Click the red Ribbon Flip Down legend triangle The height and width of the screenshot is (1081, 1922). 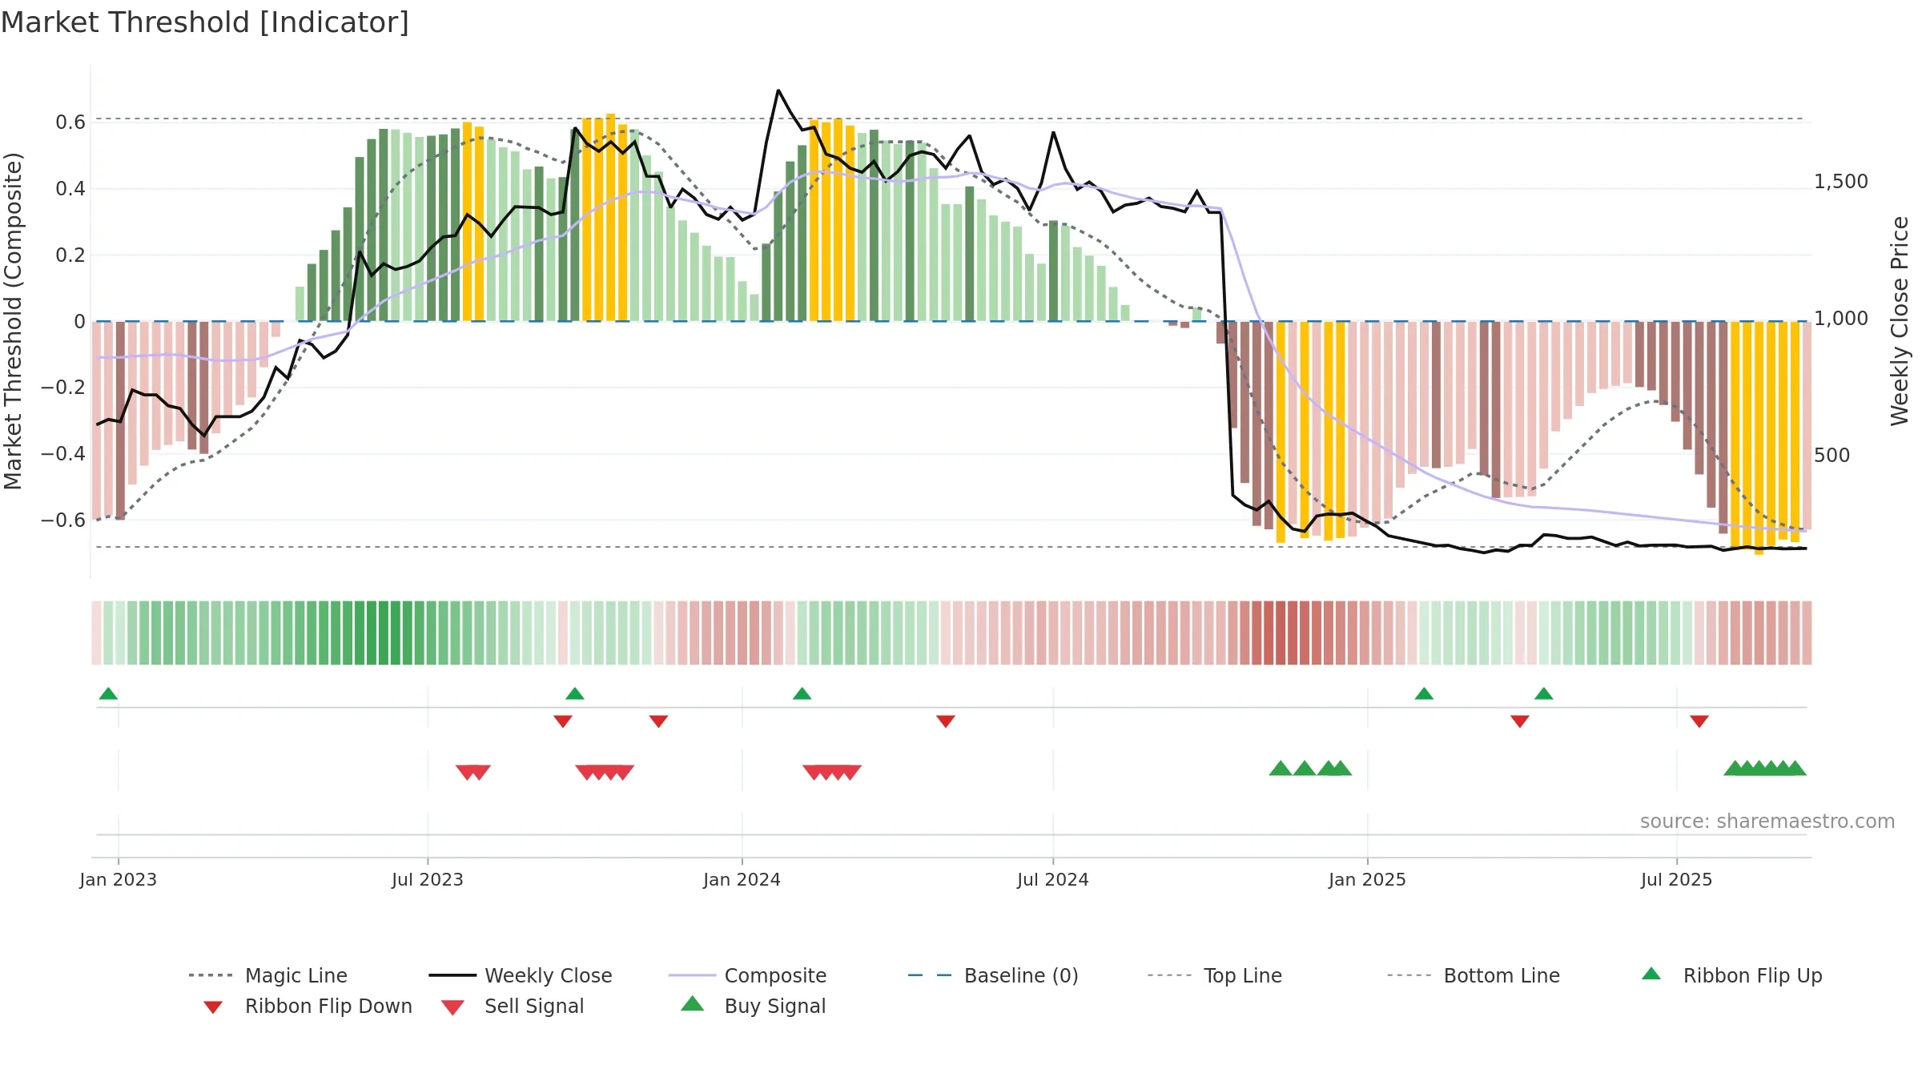[213, 1007]
